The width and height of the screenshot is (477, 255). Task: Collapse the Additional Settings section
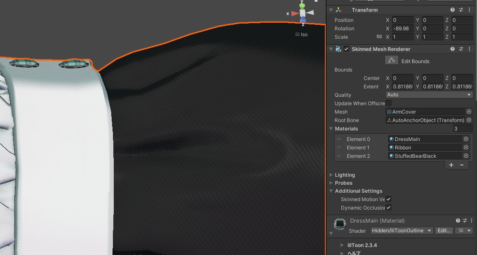point(331,191)
